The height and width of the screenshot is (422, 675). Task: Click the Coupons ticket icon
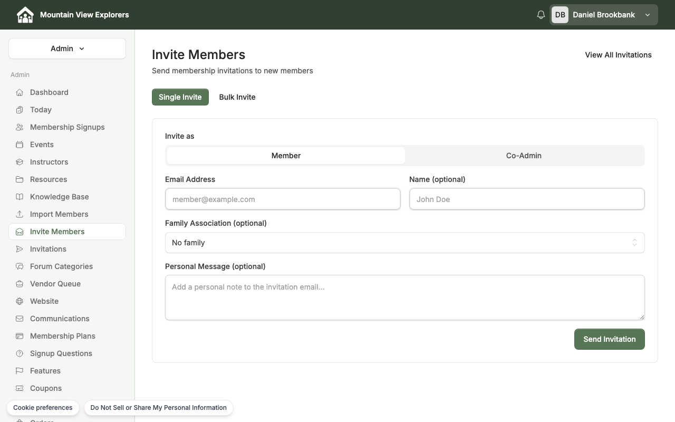[x=20, y=388]
